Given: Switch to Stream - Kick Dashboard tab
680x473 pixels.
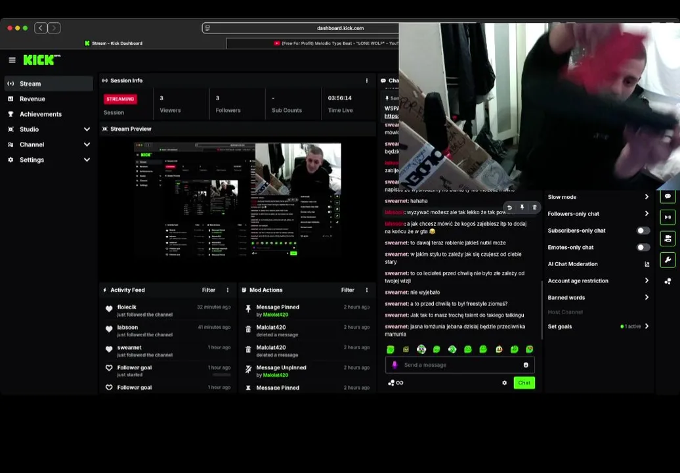Looking at the screenshot, I should 114,43.
